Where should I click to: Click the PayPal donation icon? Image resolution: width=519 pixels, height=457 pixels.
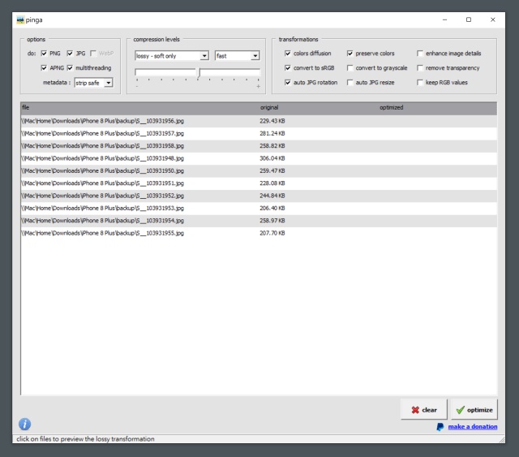[x=440, y=426]
